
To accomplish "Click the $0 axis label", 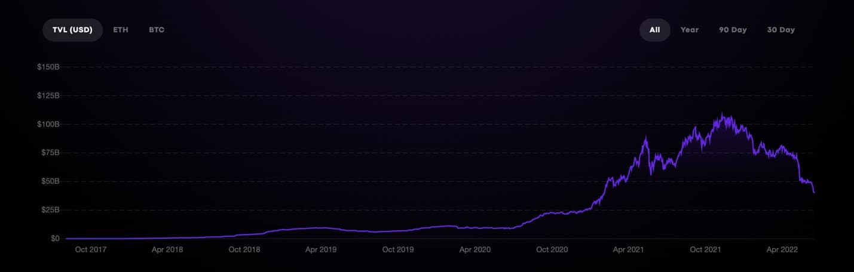I will tap(55, 239).
